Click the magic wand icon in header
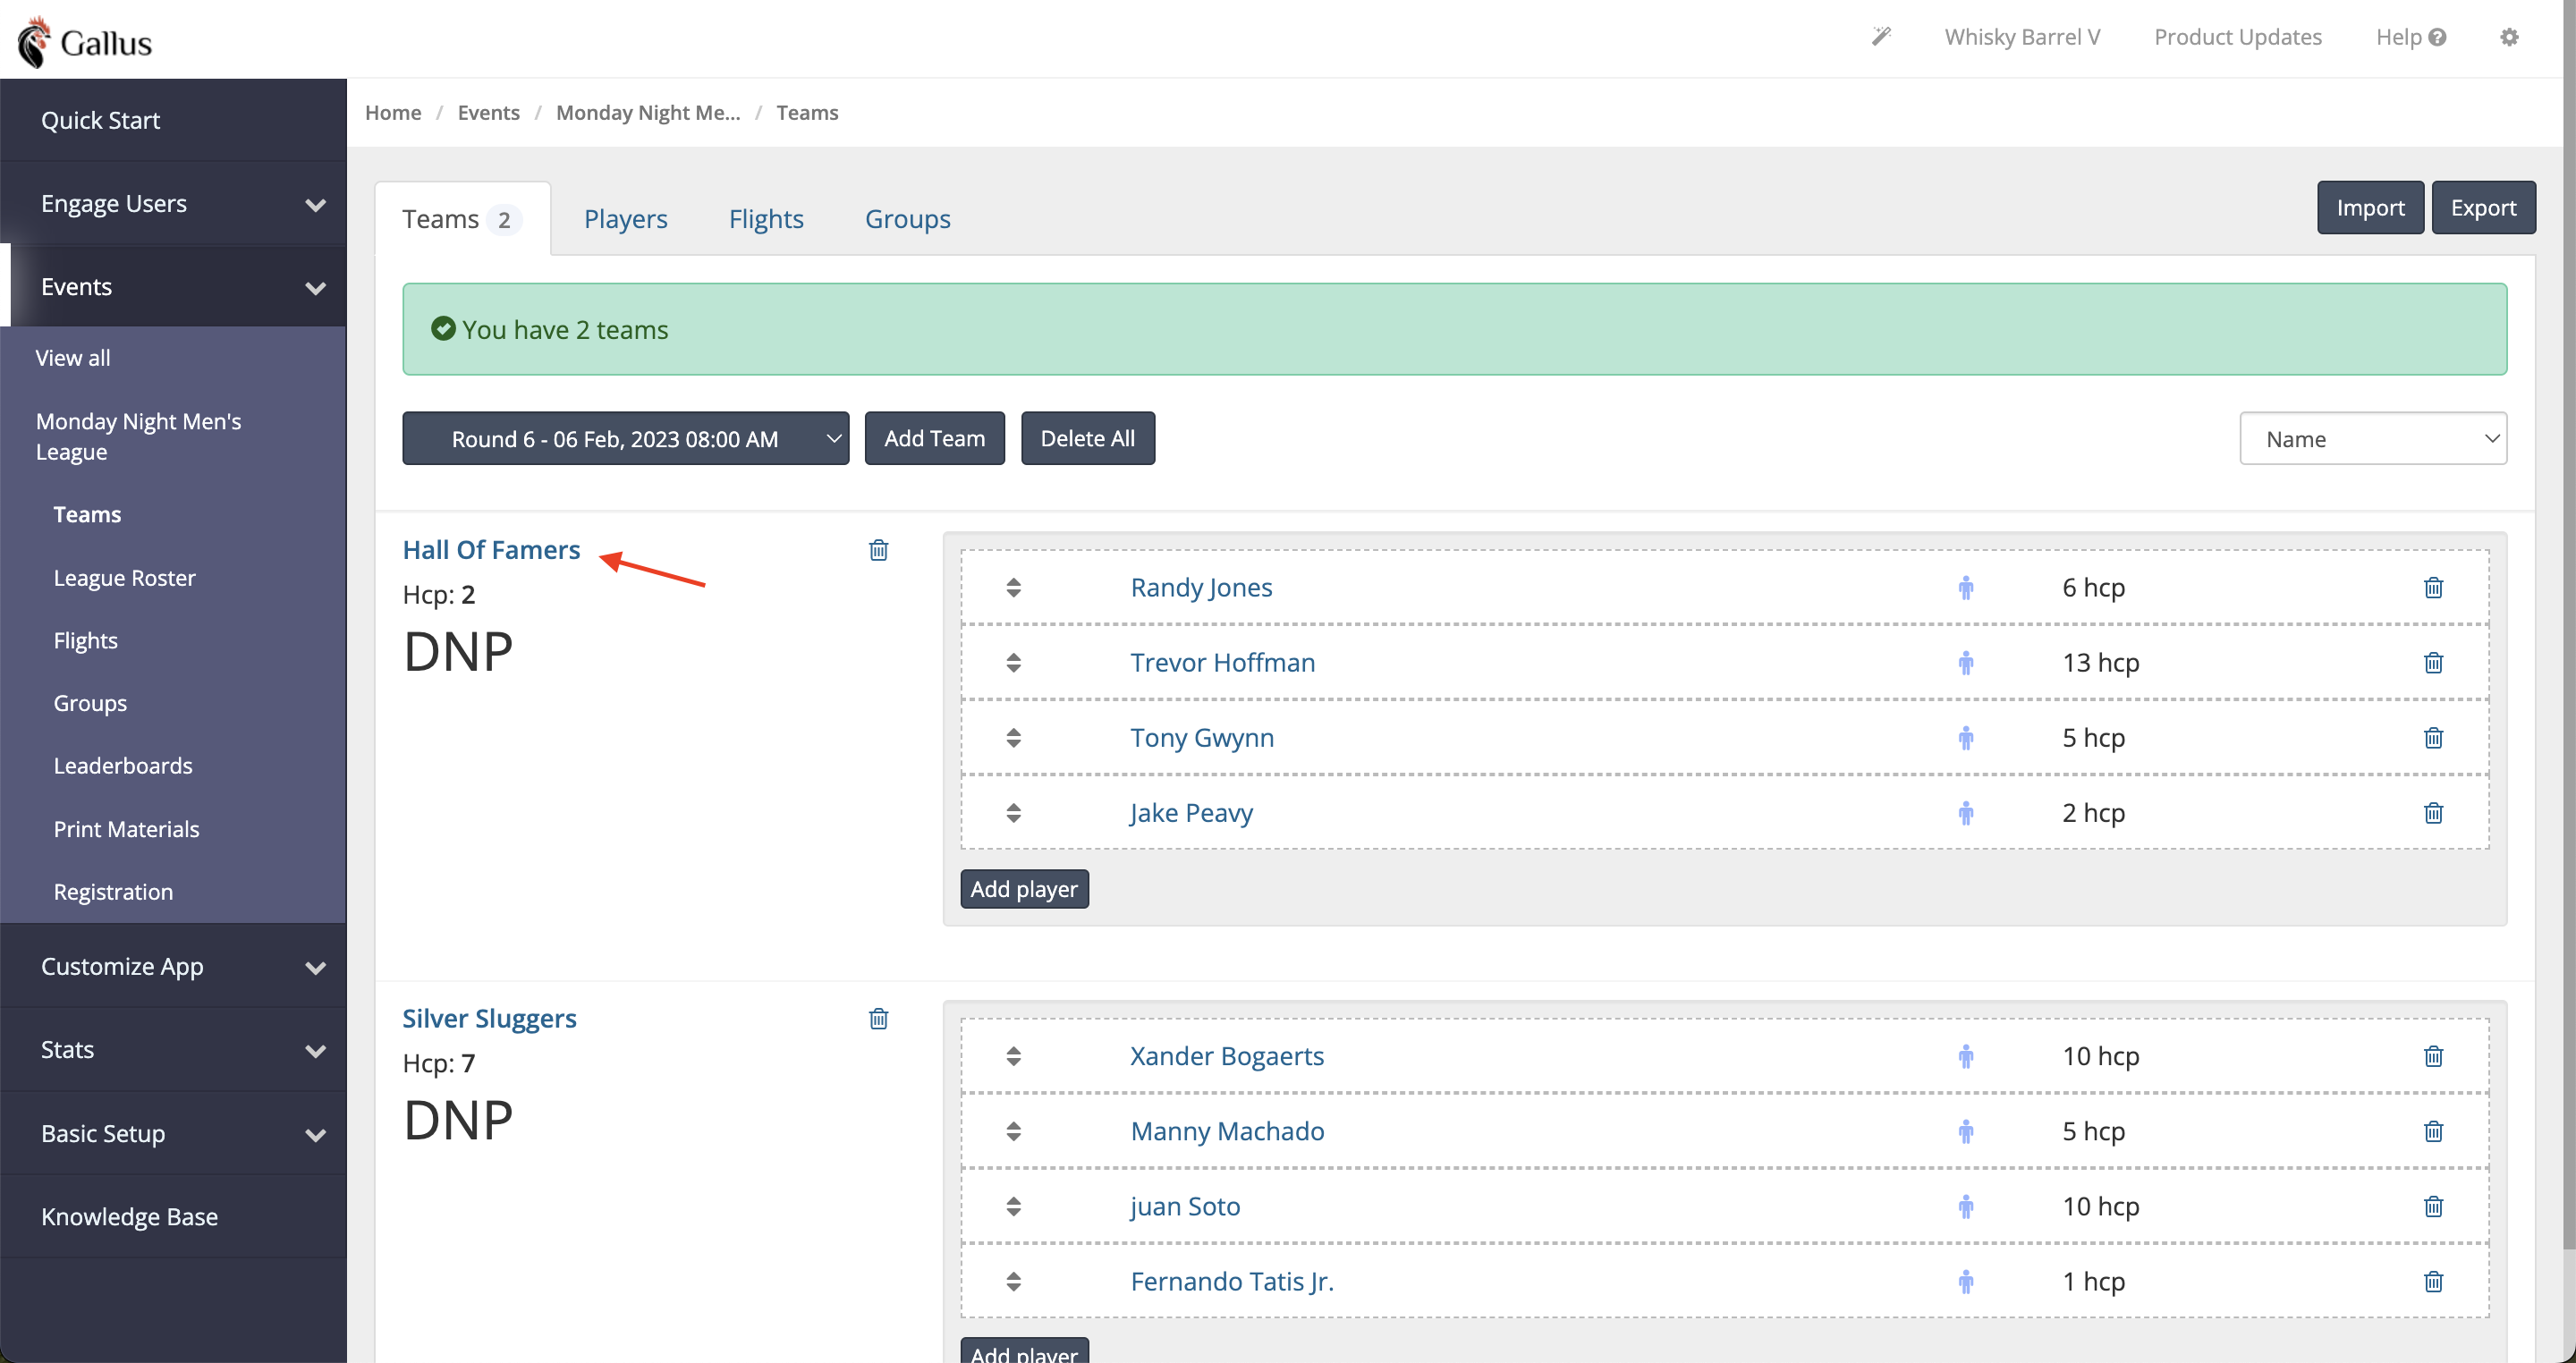The width and height of the screenshot is (2576, 1363). [x=1881, y=37]
